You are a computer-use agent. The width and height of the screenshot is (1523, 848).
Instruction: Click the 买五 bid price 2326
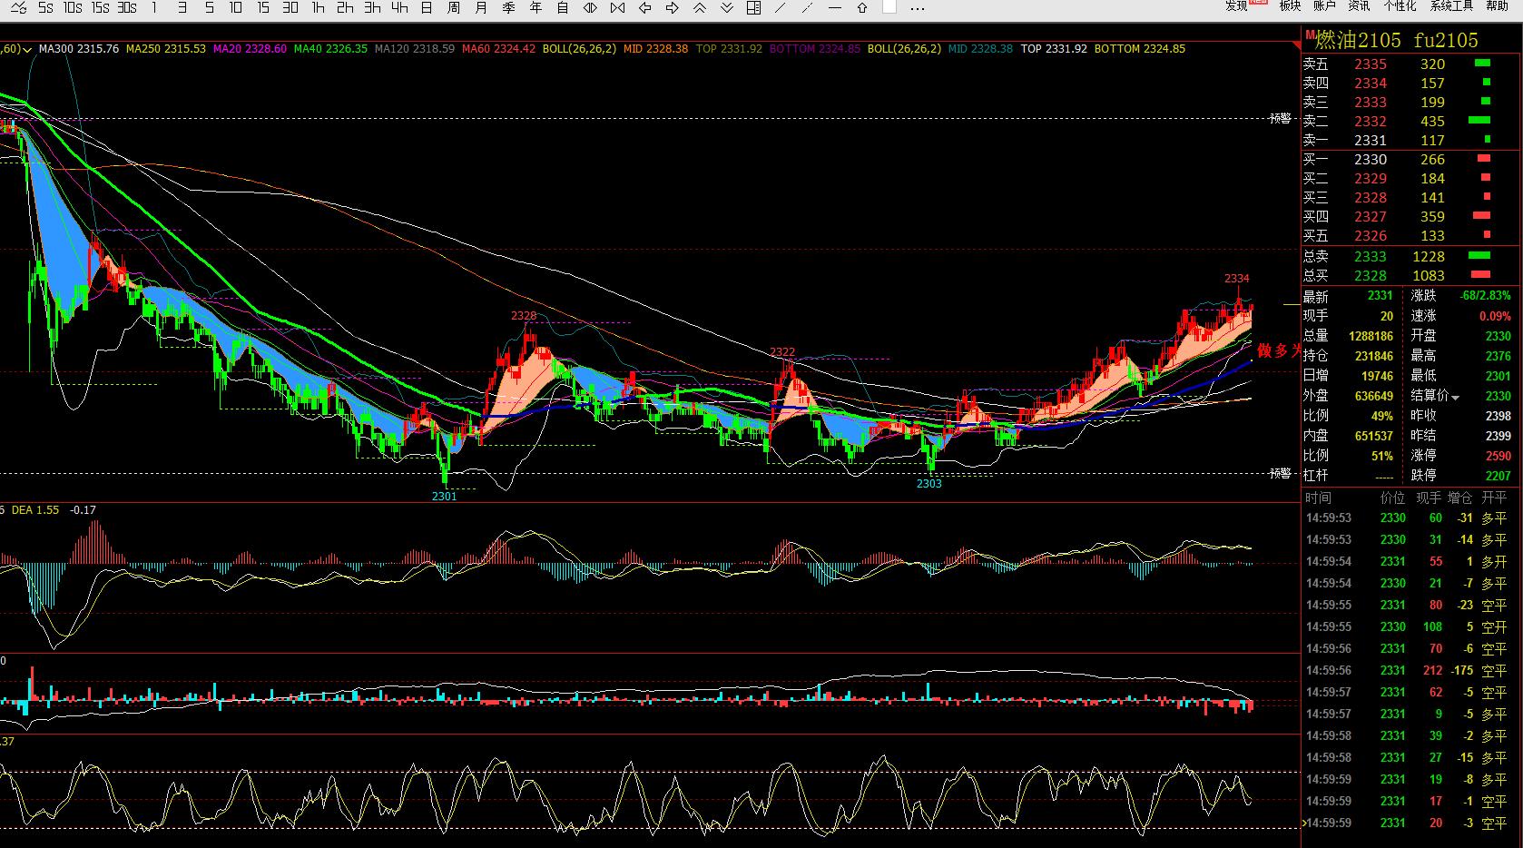click(x=1371, y=236)
